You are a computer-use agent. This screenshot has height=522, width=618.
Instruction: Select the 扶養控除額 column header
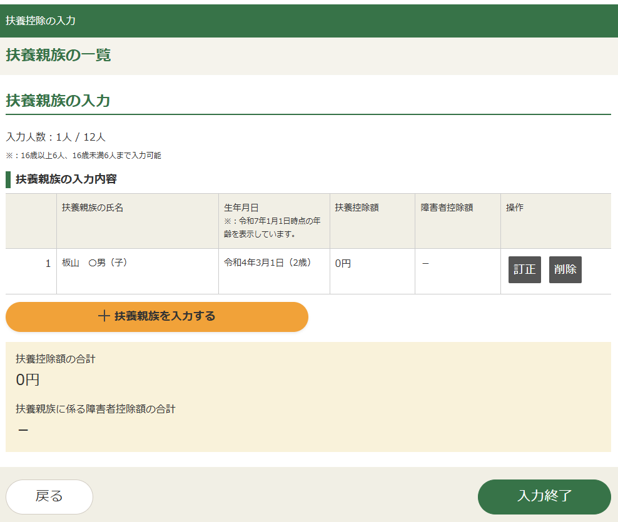click(357, 208)
